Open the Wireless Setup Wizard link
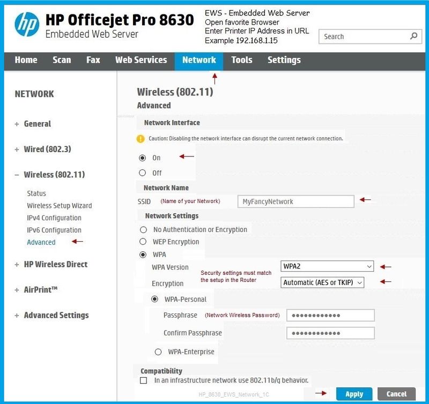The height and width of the screenshot is (404, 429). (60, 206)
